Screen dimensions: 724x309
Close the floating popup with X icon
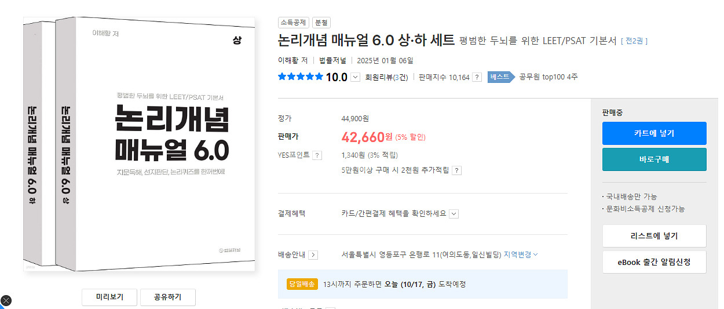6,300
